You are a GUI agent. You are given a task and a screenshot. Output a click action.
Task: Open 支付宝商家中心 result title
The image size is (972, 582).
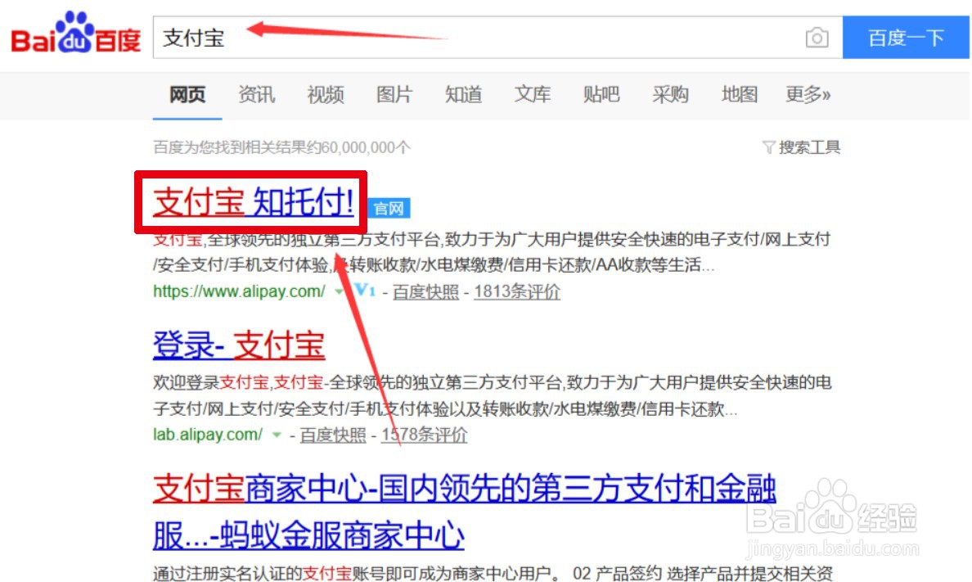pos(464,512)
